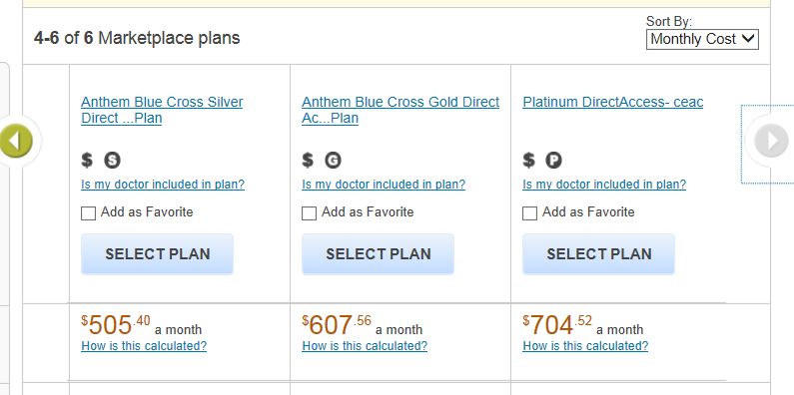Add the Silver Direct plan as favorite
The width and height of the screenshot is (794, 395).
tap(88, 212)
